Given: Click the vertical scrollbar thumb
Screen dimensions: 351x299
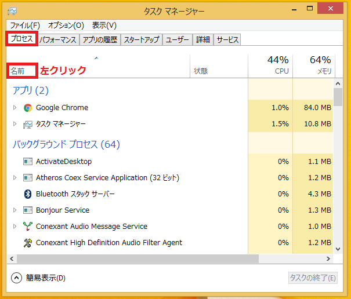Looking at the screenshot, I should pyautogui.click(x=338, y=97).
